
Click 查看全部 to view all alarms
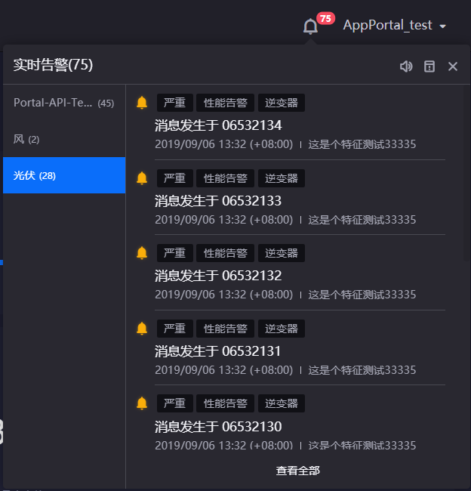click(x=297, y=471)
